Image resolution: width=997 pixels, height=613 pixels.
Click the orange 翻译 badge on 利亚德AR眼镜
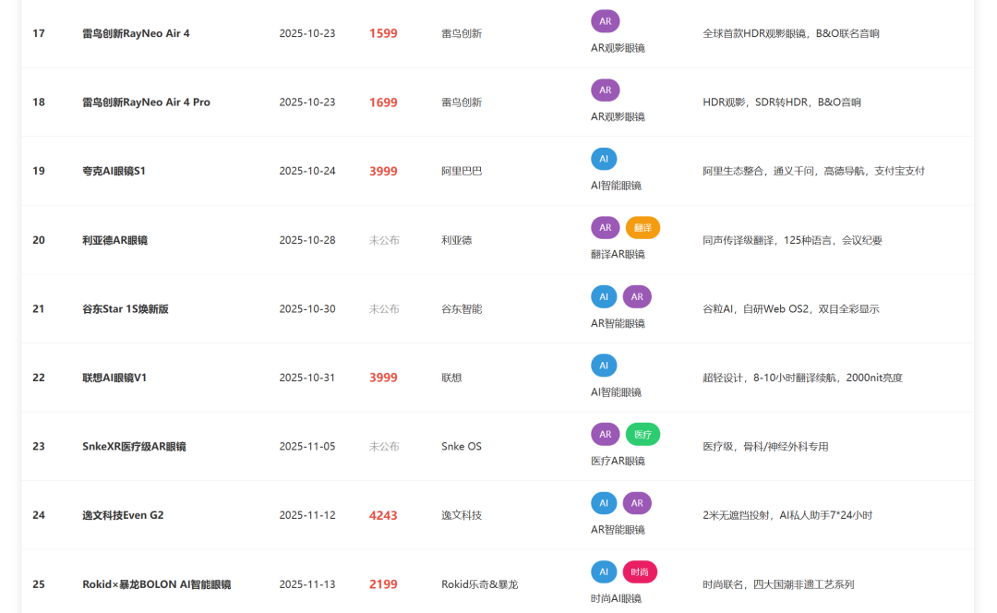(643, 227)
